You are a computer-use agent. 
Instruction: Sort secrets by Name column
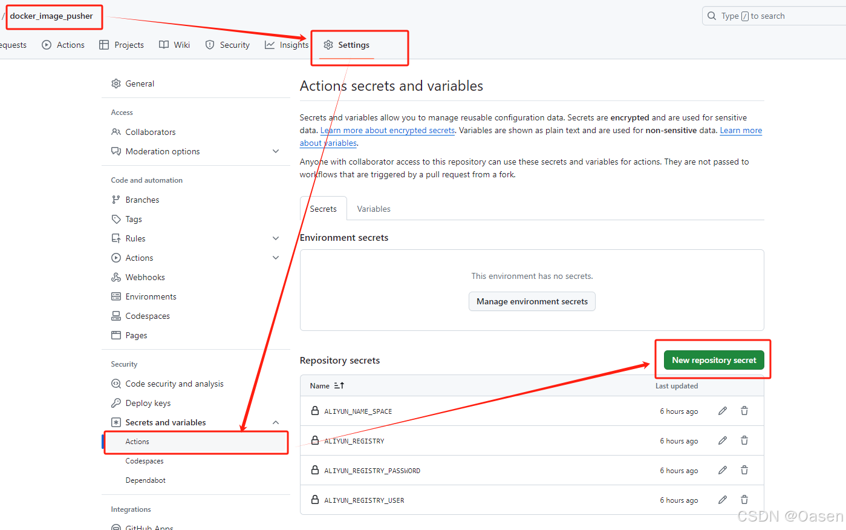click(x=327, y=385)
